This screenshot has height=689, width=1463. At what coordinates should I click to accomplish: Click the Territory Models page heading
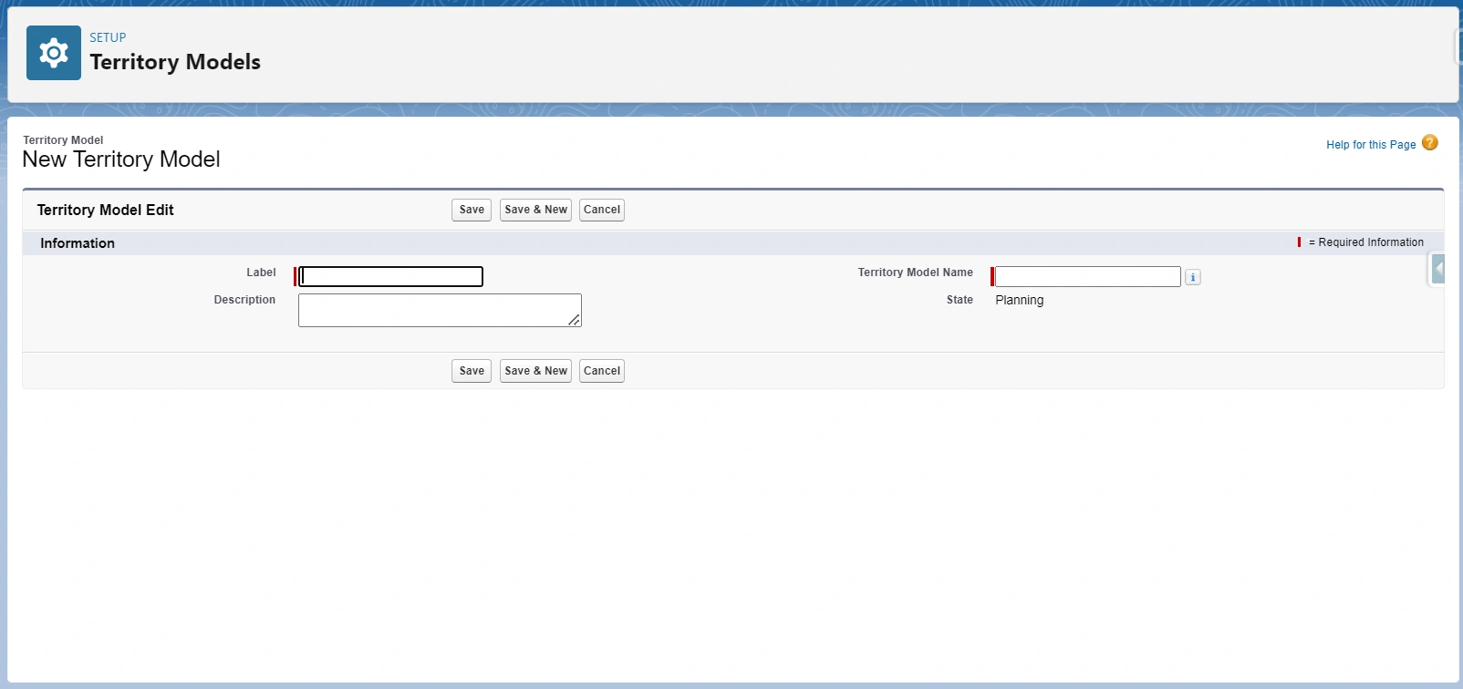point(175,62)
